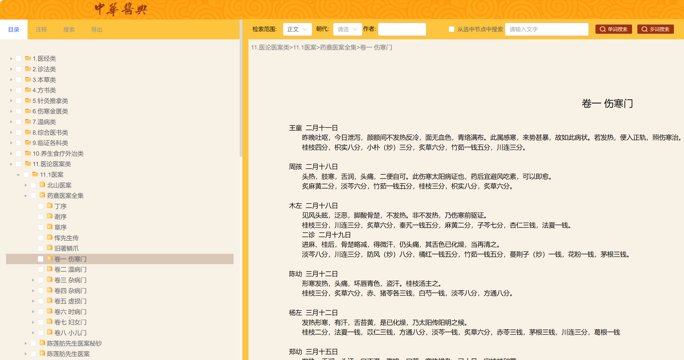Click the 陈幼 三月十二日 case heading
This screenshot has height=360, width=684.
pyautogui.click(x=313, y=274)
